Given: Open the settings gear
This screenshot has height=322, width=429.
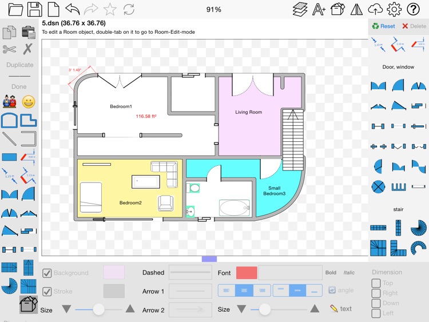Looking at the screenshot, I should click(394, 10).
